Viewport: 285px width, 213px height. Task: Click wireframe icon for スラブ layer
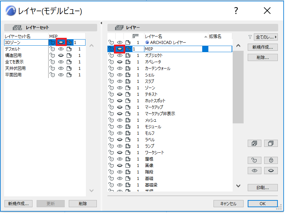(x=128, y=81)
